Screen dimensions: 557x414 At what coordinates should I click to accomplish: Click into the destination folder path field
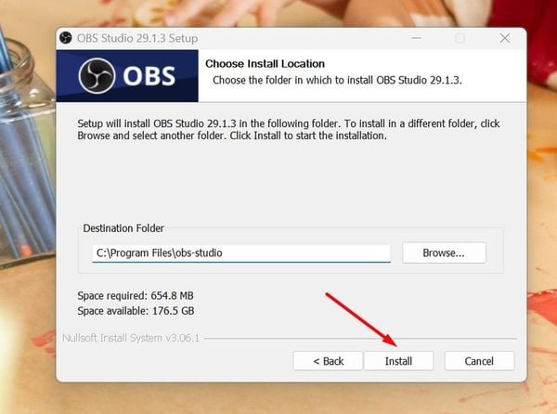(x=241, y=253)
